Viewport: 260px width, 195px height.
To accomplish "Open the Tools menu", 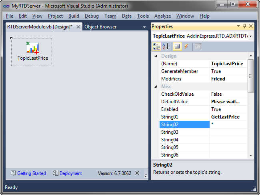I will 143,16.
